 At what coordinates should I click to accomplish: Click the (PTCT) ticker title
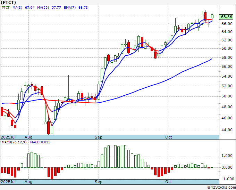(x=8, y=2)
